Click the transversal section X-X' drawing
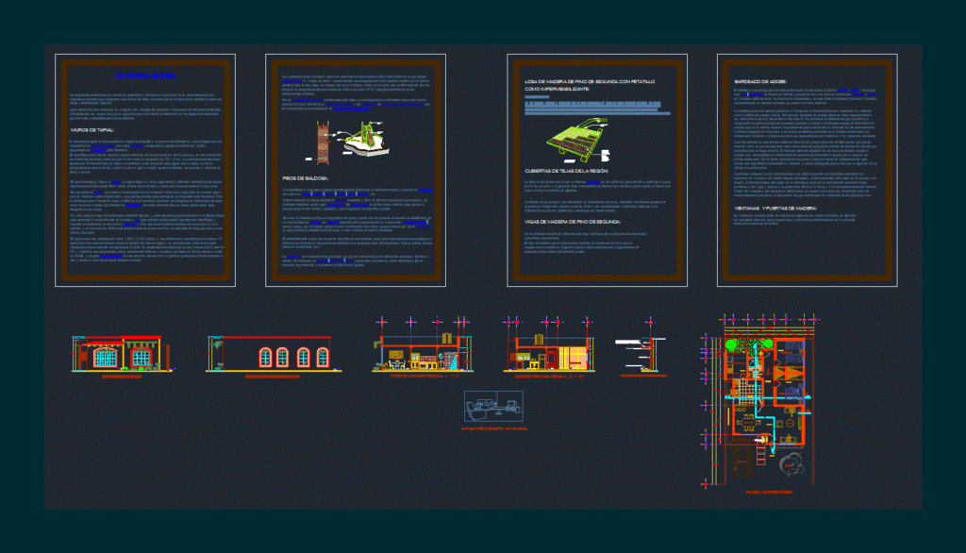966x553 pixels. click(549, 345)
